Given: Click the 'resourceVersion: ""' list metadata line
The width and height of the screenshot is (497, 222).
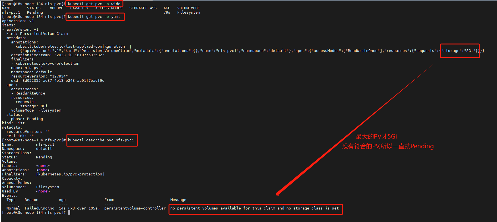Looking at the screenshot, I should pos(28,131).
